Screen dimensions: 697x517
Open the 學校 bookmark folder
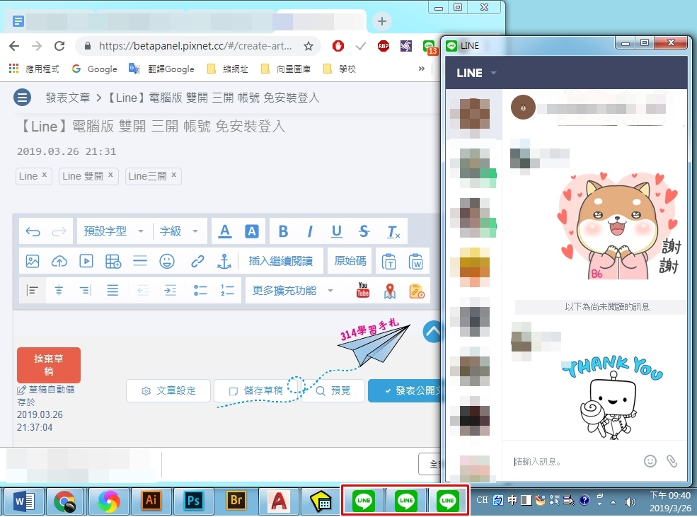[x=340, y=69]
